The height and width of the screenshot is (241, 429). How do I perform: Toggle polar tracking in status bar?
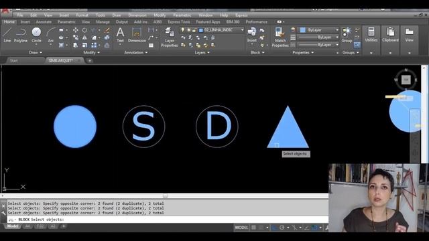tap(282, 228)
